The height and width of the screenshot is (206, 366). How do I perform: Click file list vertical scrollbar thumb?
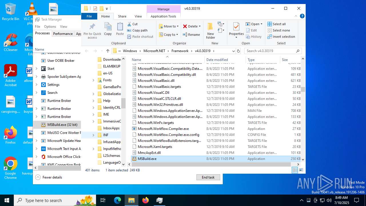303,90
